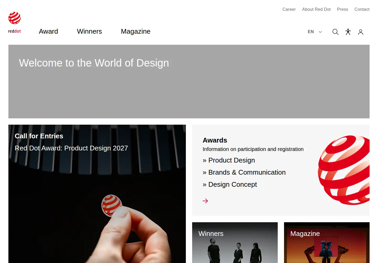Open the About Red Dot link
378x263 pixels.
tap(316, 9)
